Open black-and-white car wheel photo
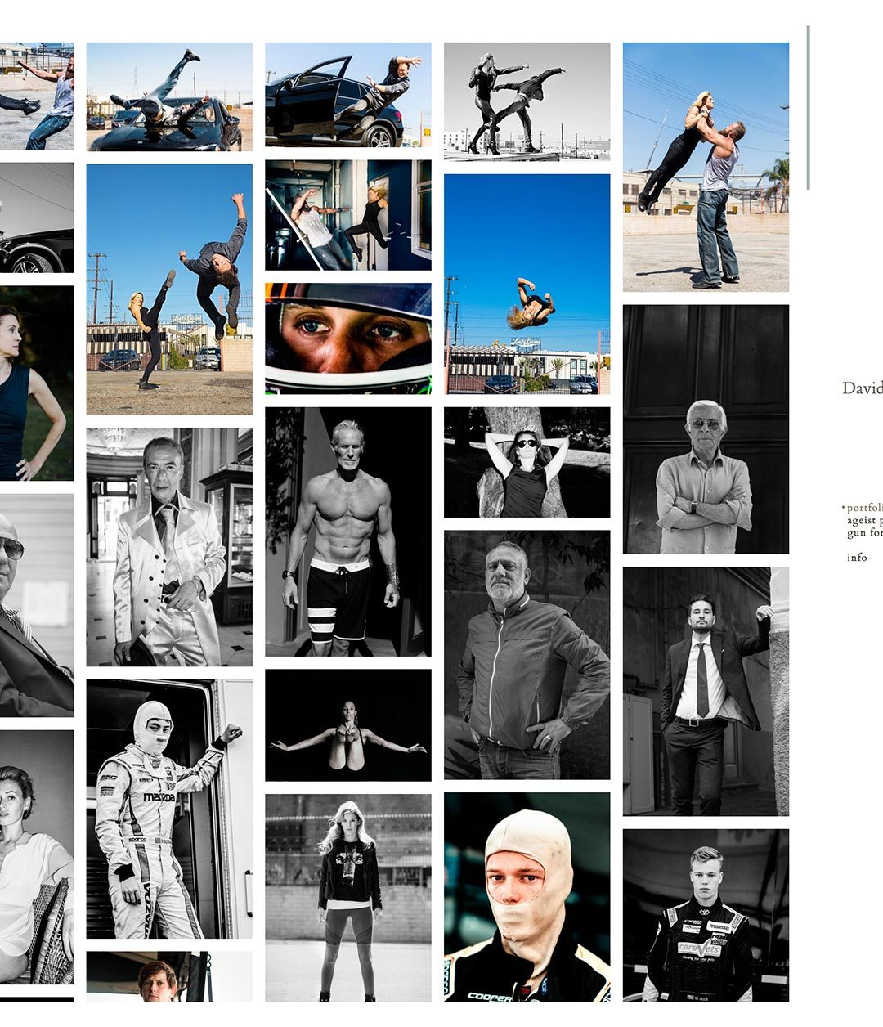 37,218
